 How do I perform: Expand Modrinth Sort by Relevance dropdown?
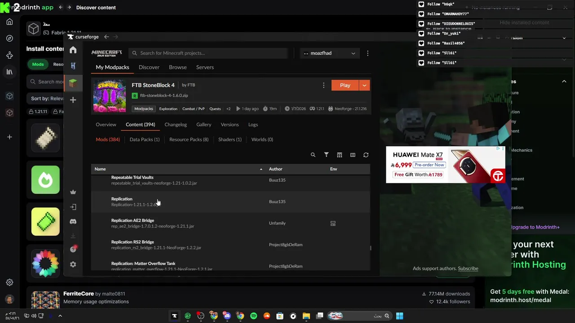tap(45, 98)
